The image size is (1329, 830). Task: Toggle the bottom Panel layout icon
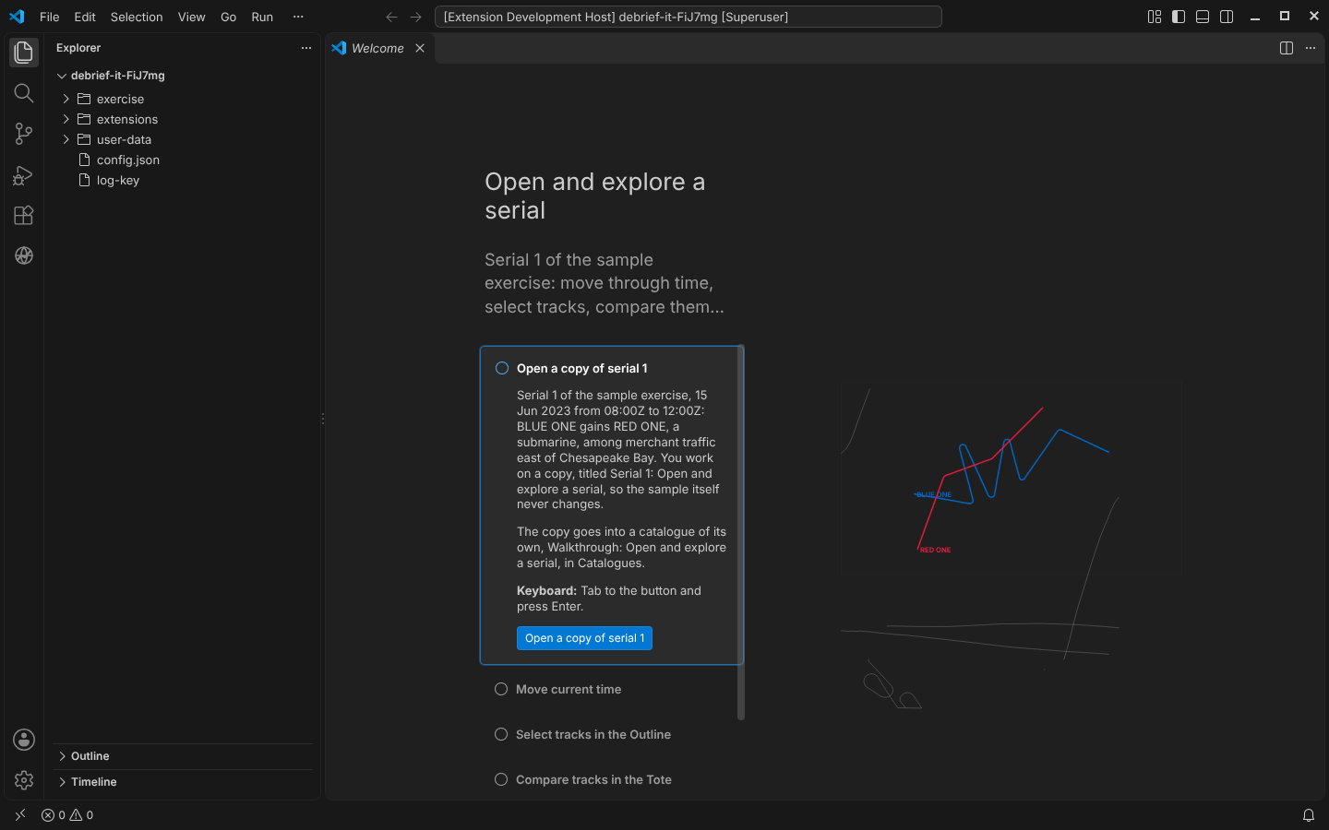(x=1203, y=17)
